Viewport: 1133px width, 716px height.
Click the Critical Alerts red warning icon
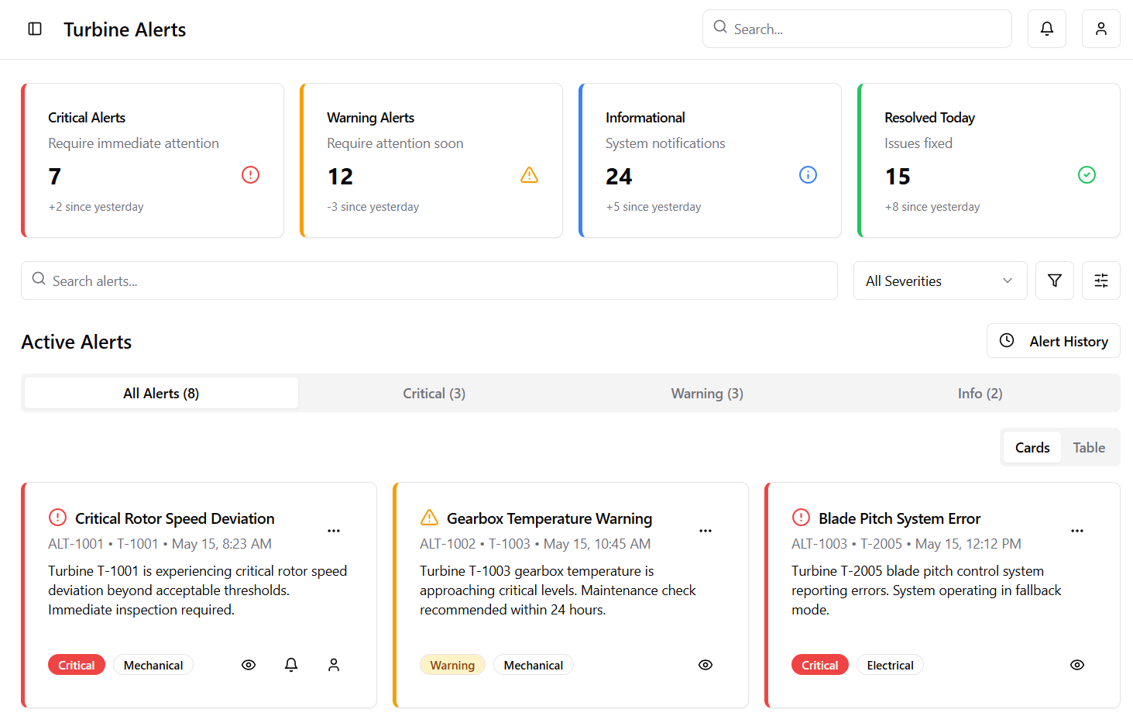250,175
